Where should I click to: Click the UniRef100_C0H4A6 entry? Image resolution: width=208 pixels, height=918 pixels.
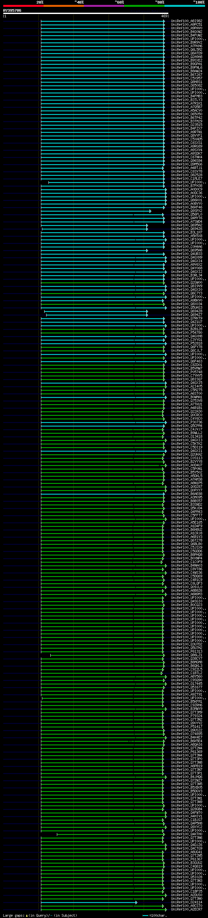pos(187,247)
